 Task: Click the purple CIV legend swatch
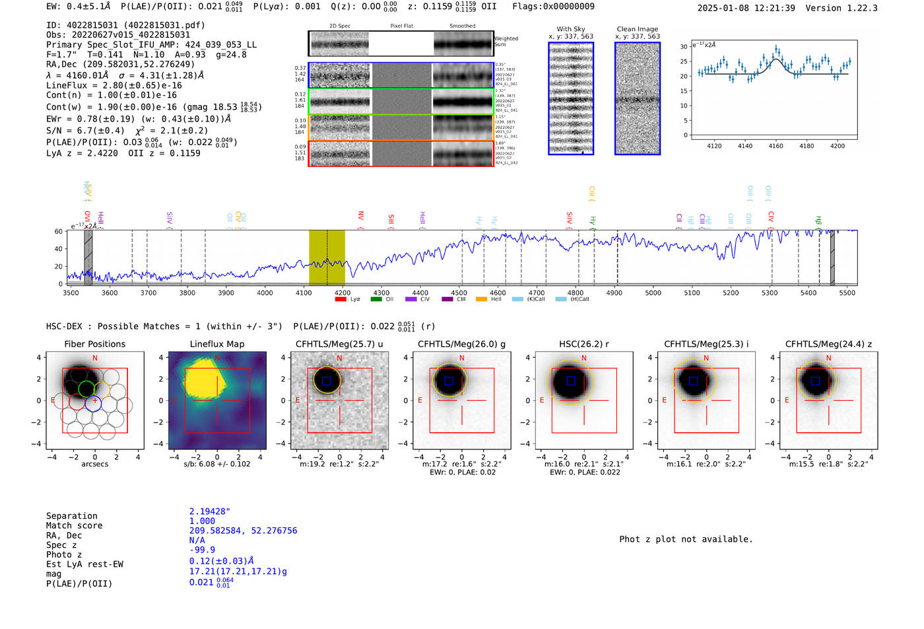(x=411, y=299)
